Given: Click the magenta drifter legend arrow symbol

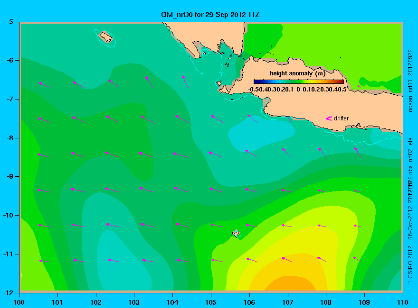Looking at the screenshot, I should pos(329,118).
